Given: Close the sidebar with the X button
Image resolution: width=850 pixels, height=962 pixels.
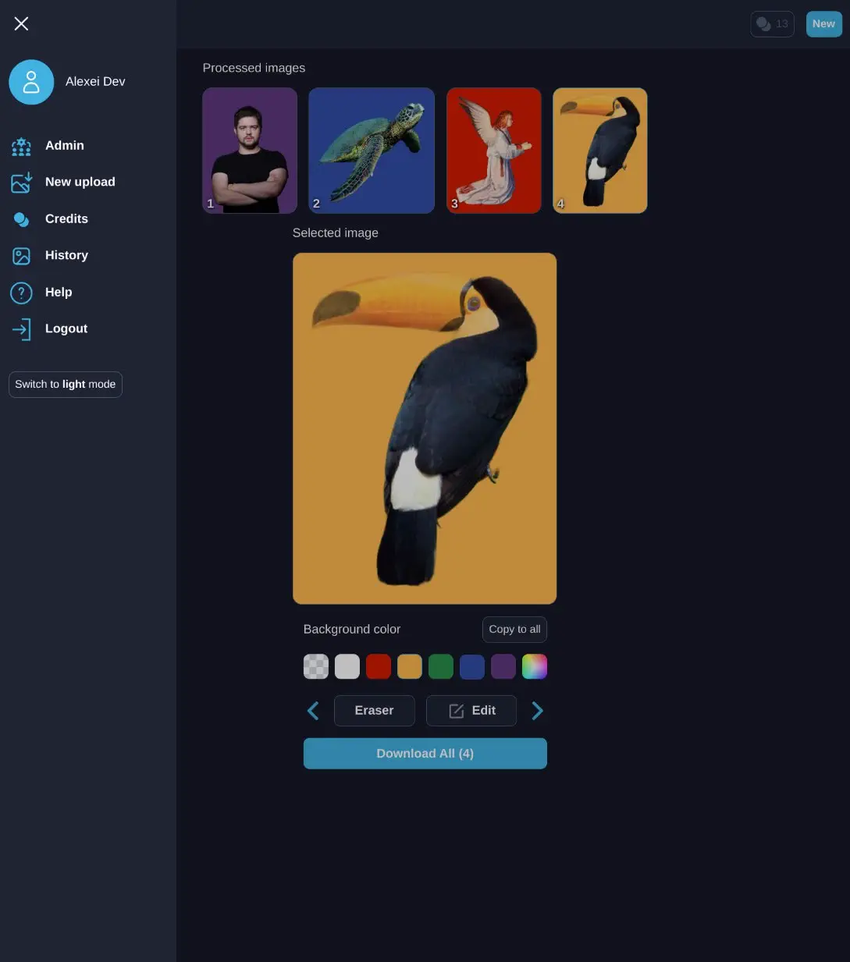Looking at the screenshot, I should point(21,24).
